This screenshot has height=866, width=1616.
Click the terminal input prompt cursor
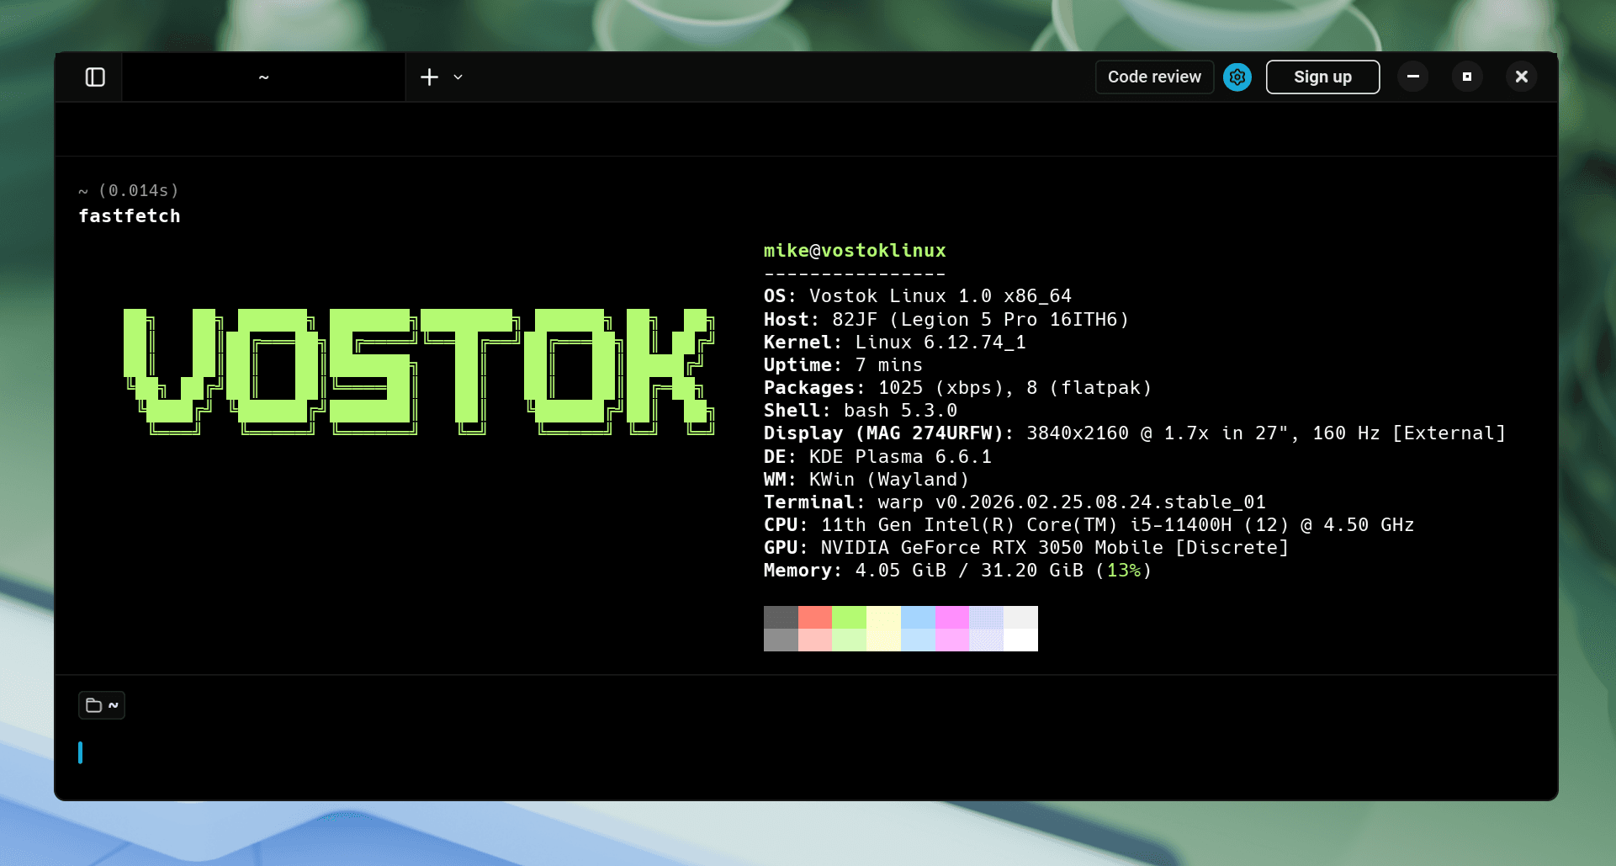[x=82, y=752]
